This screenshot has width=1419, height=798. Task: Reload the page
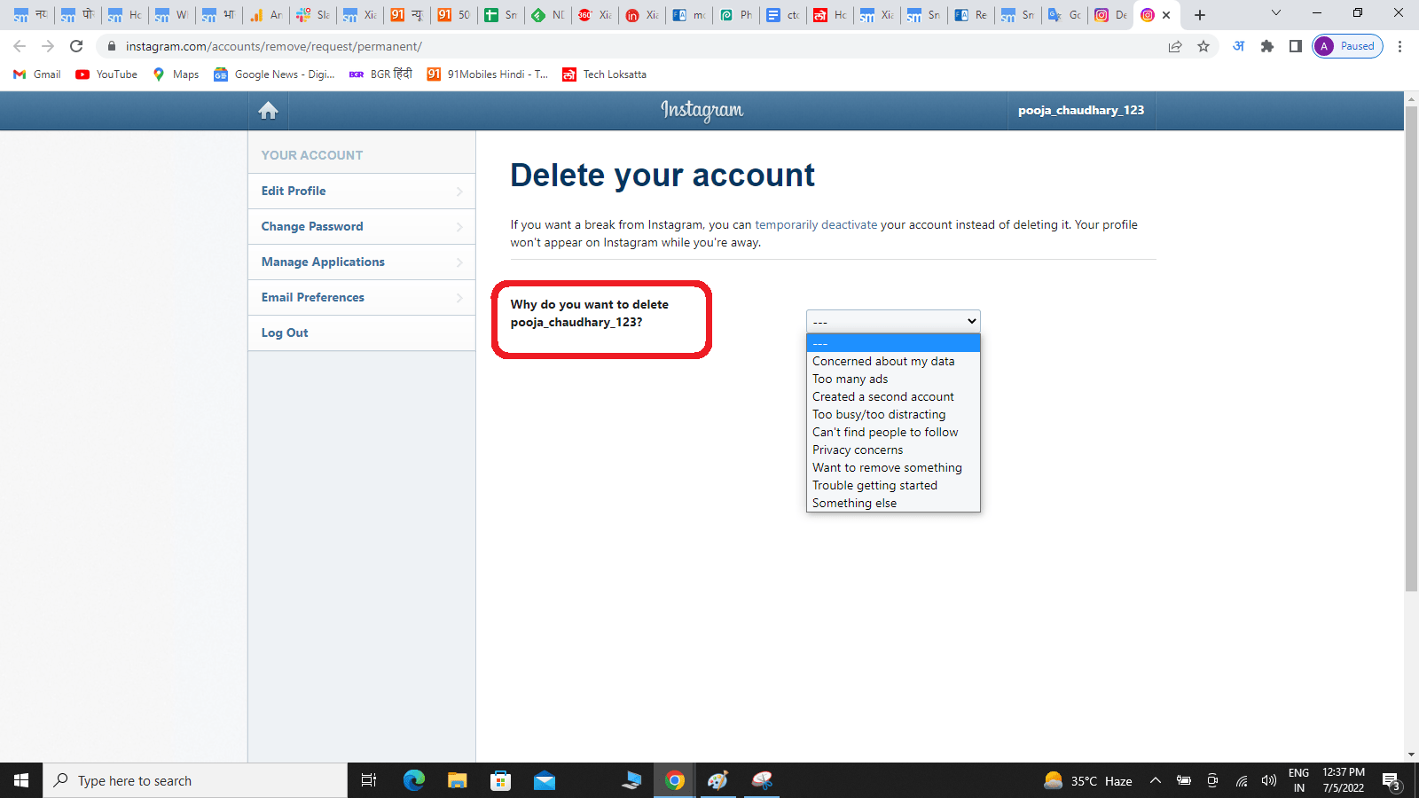(x=76, y=46)
